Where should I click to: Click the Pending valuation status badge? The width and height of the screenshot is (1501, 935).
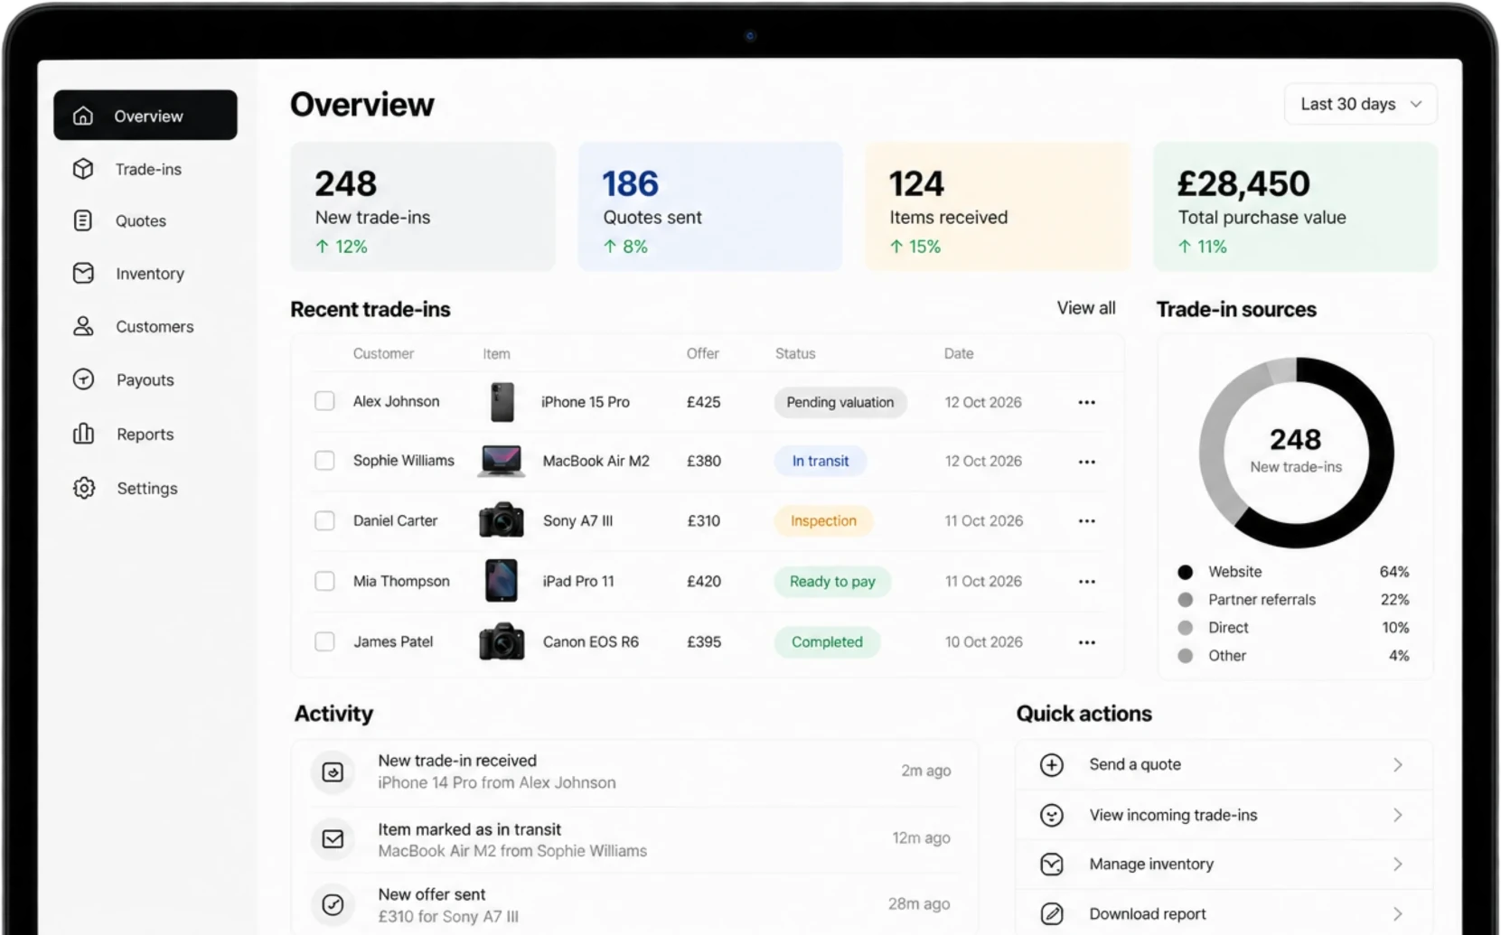840,402
